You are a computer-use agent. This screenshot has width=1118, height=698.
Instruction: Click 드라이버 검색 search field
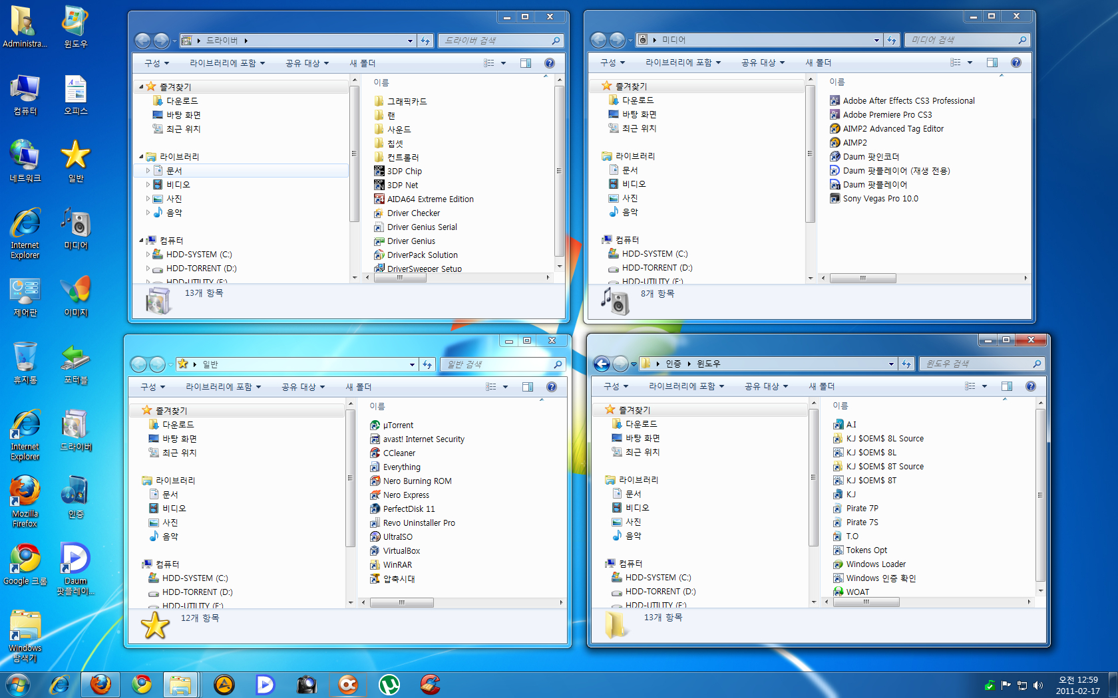pyautogui.click(x=502, y=41)
